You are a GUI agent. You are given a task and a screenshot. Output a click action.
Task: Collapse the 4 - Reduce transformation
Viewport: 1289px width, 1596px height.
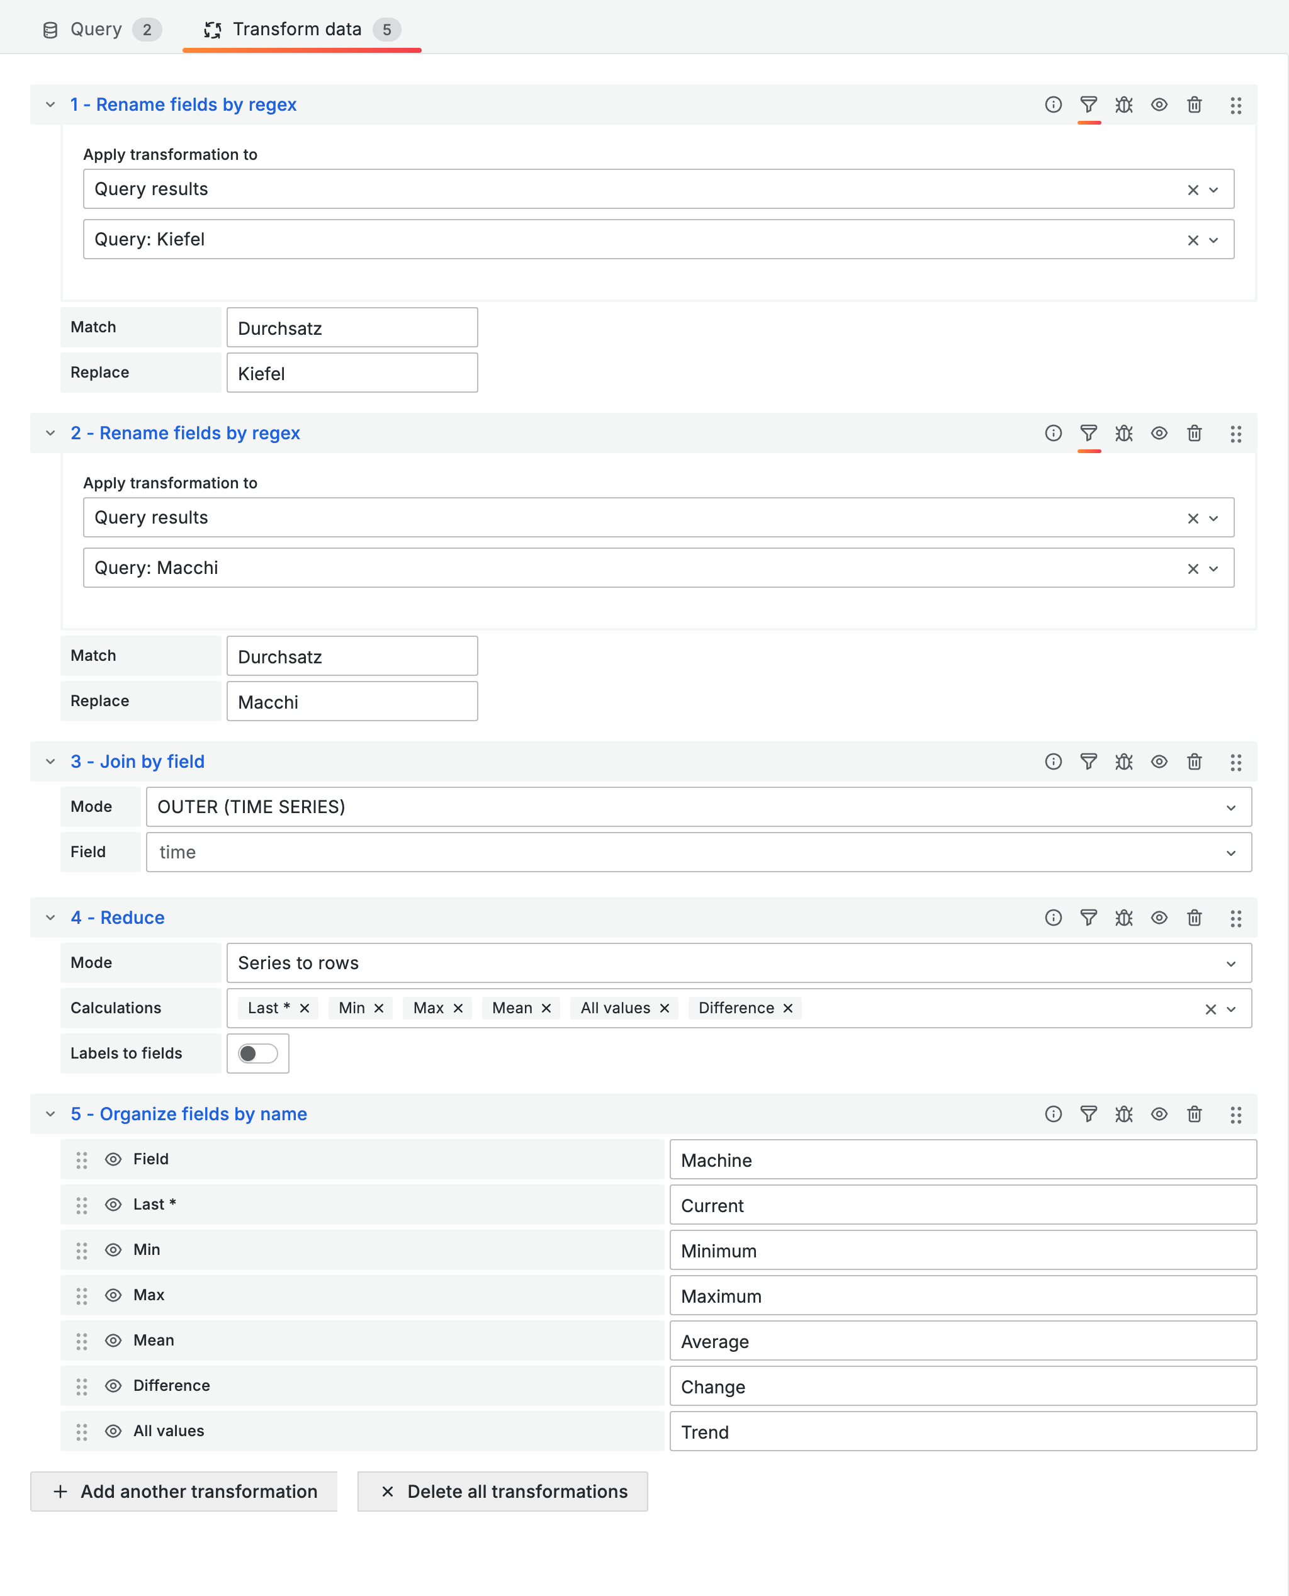click(50, 918)
